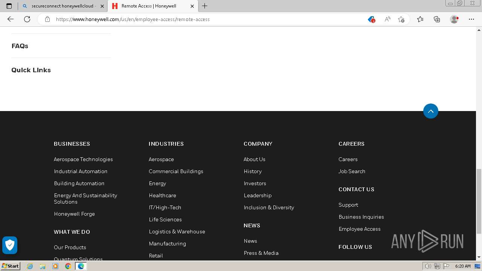Viewport: 482px width, 271px height.
Task: Open Investors link
Action: click(x=255, y=183)
